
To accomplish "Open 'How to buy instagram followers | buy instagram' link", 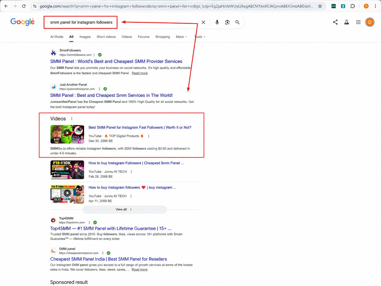I will 132,188.
